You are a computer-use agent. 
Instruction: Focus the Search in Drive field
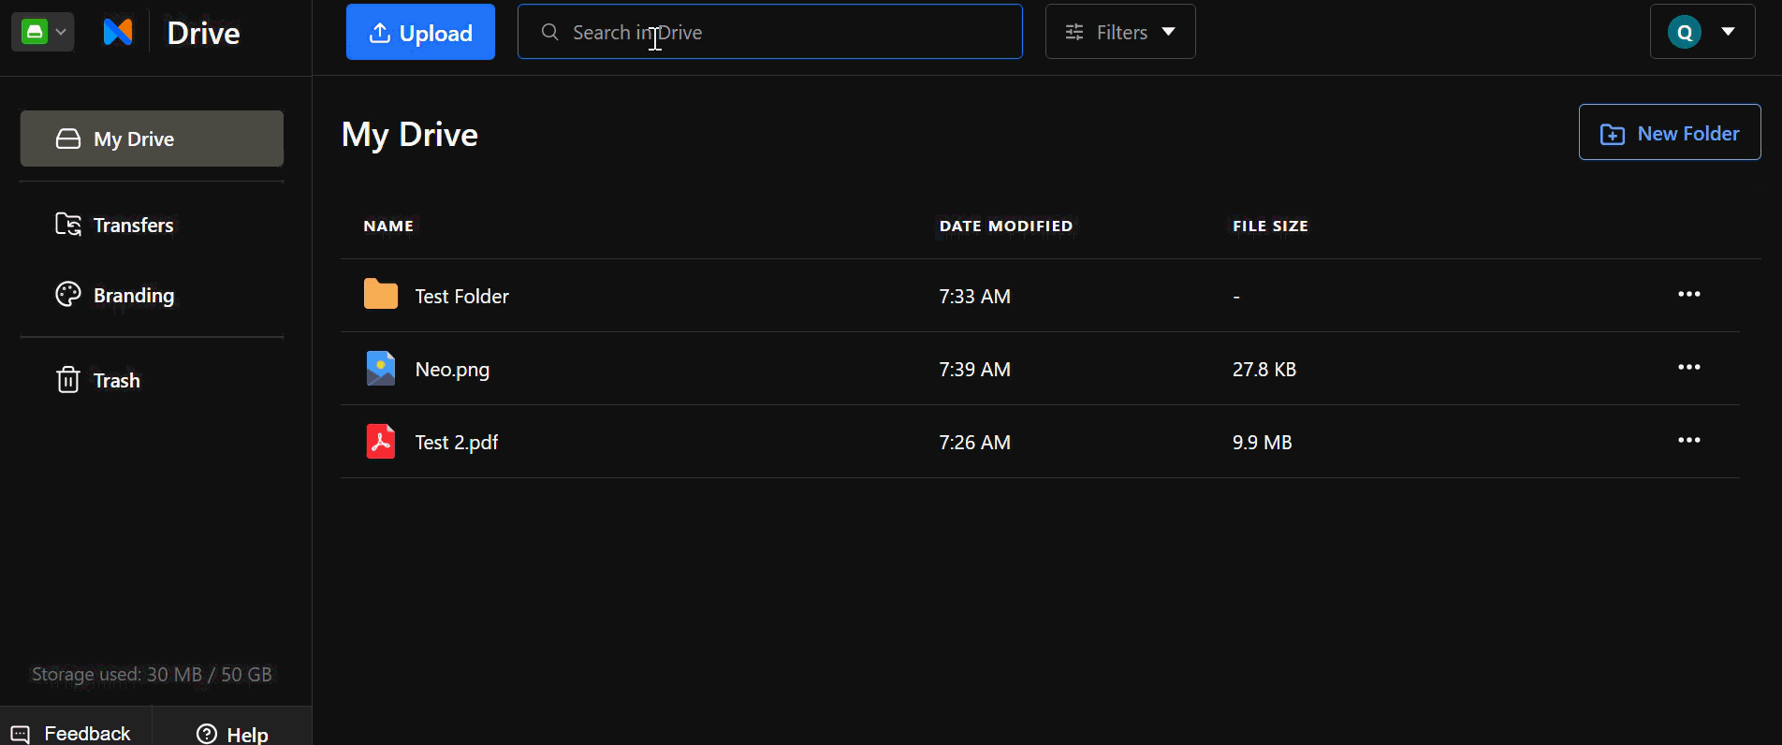pos(769,32)
